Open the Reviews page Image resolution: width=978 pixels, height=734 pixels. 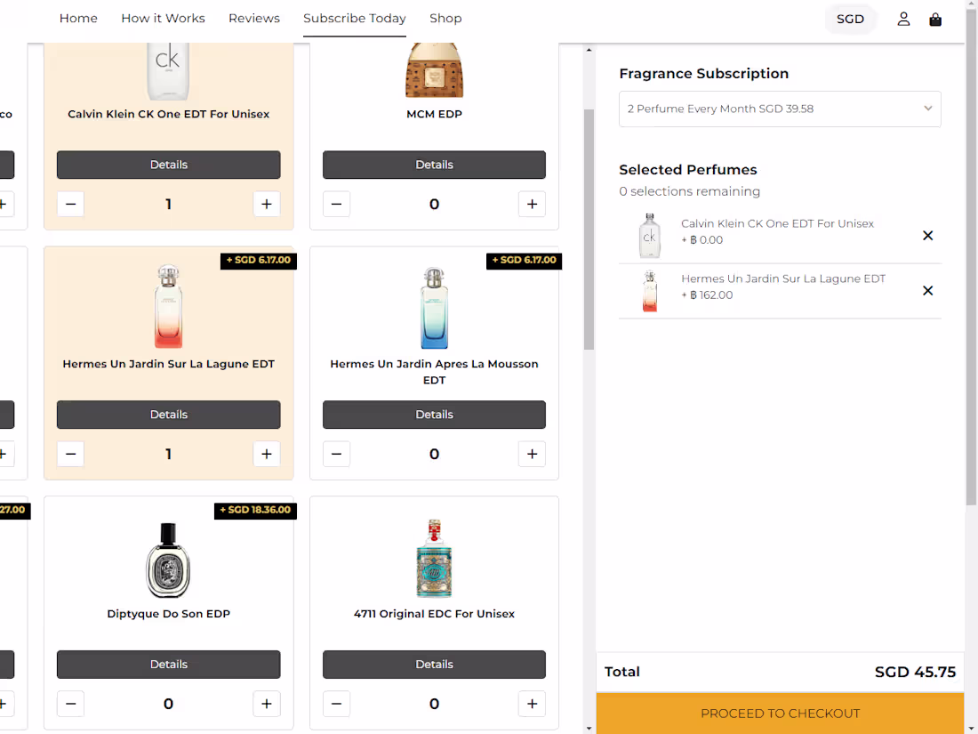coord(253,18)
